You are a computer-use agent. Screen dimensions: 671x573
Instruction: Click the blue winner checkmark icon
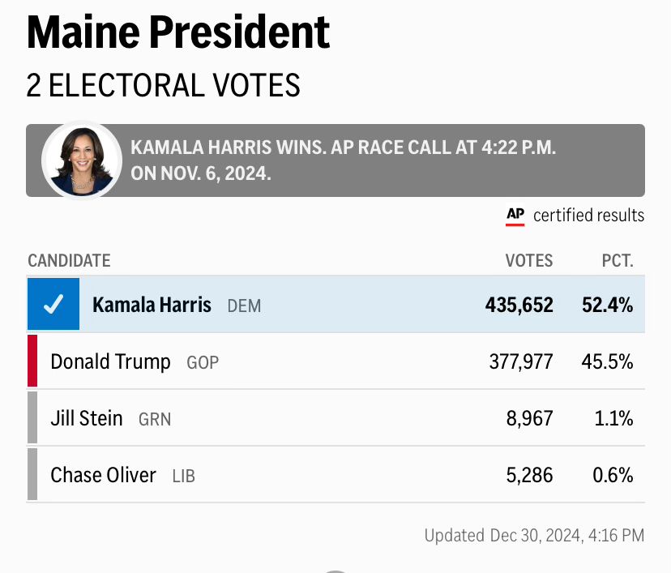(x=53, y=304)
